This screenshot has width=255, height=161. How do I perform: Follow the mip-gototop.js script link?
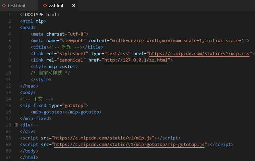click(129, 145)
